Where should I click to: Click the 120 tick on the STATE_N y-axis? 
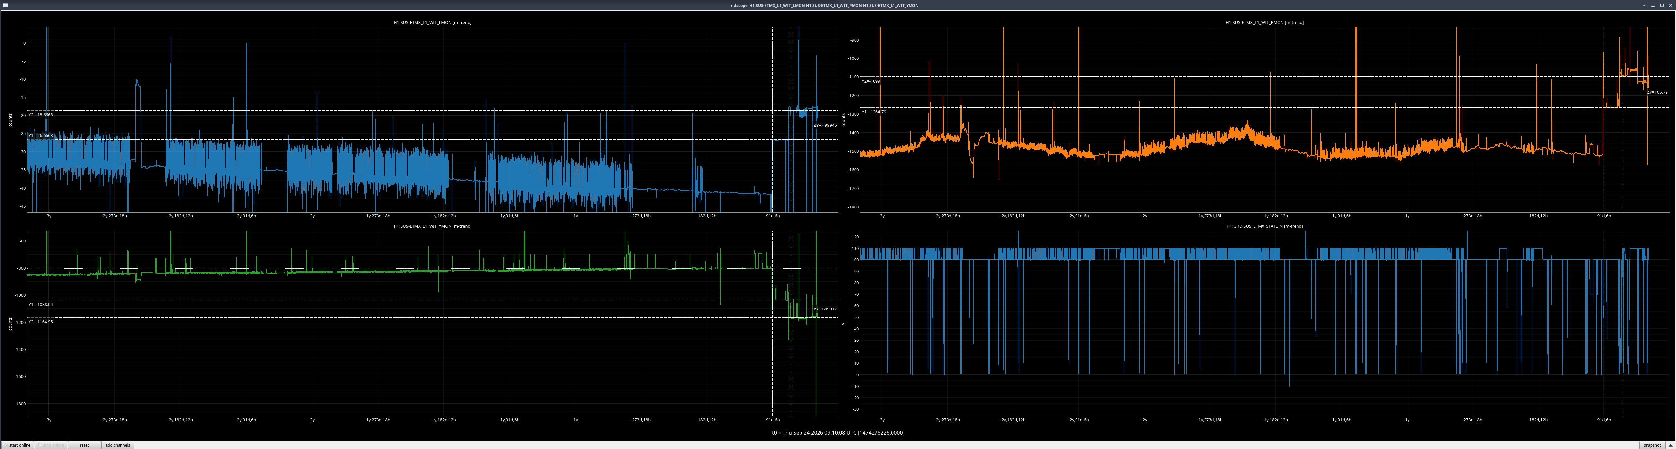[856, 237]
